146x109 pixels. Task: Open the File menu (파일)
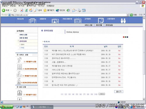(5, 6)
